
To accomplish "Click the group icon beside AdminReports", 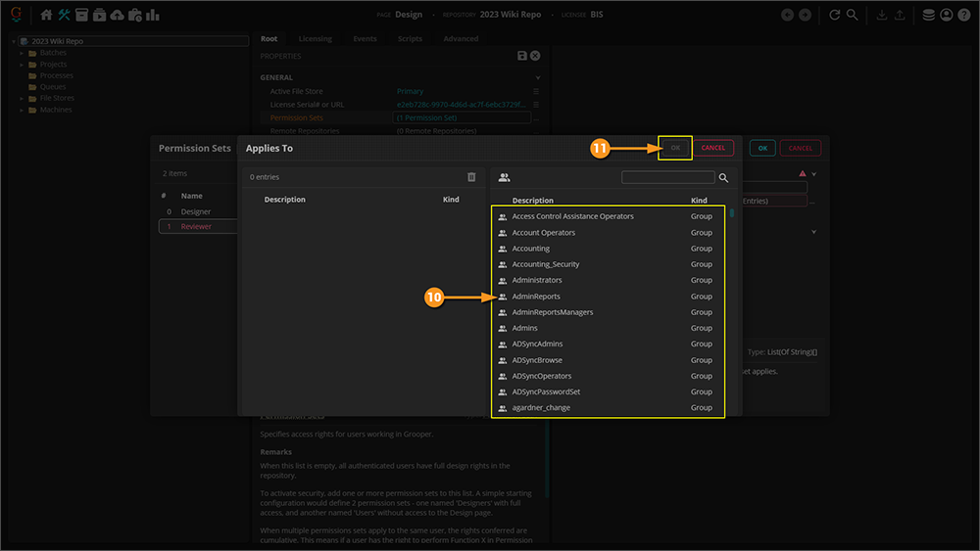I will (503, 297).
